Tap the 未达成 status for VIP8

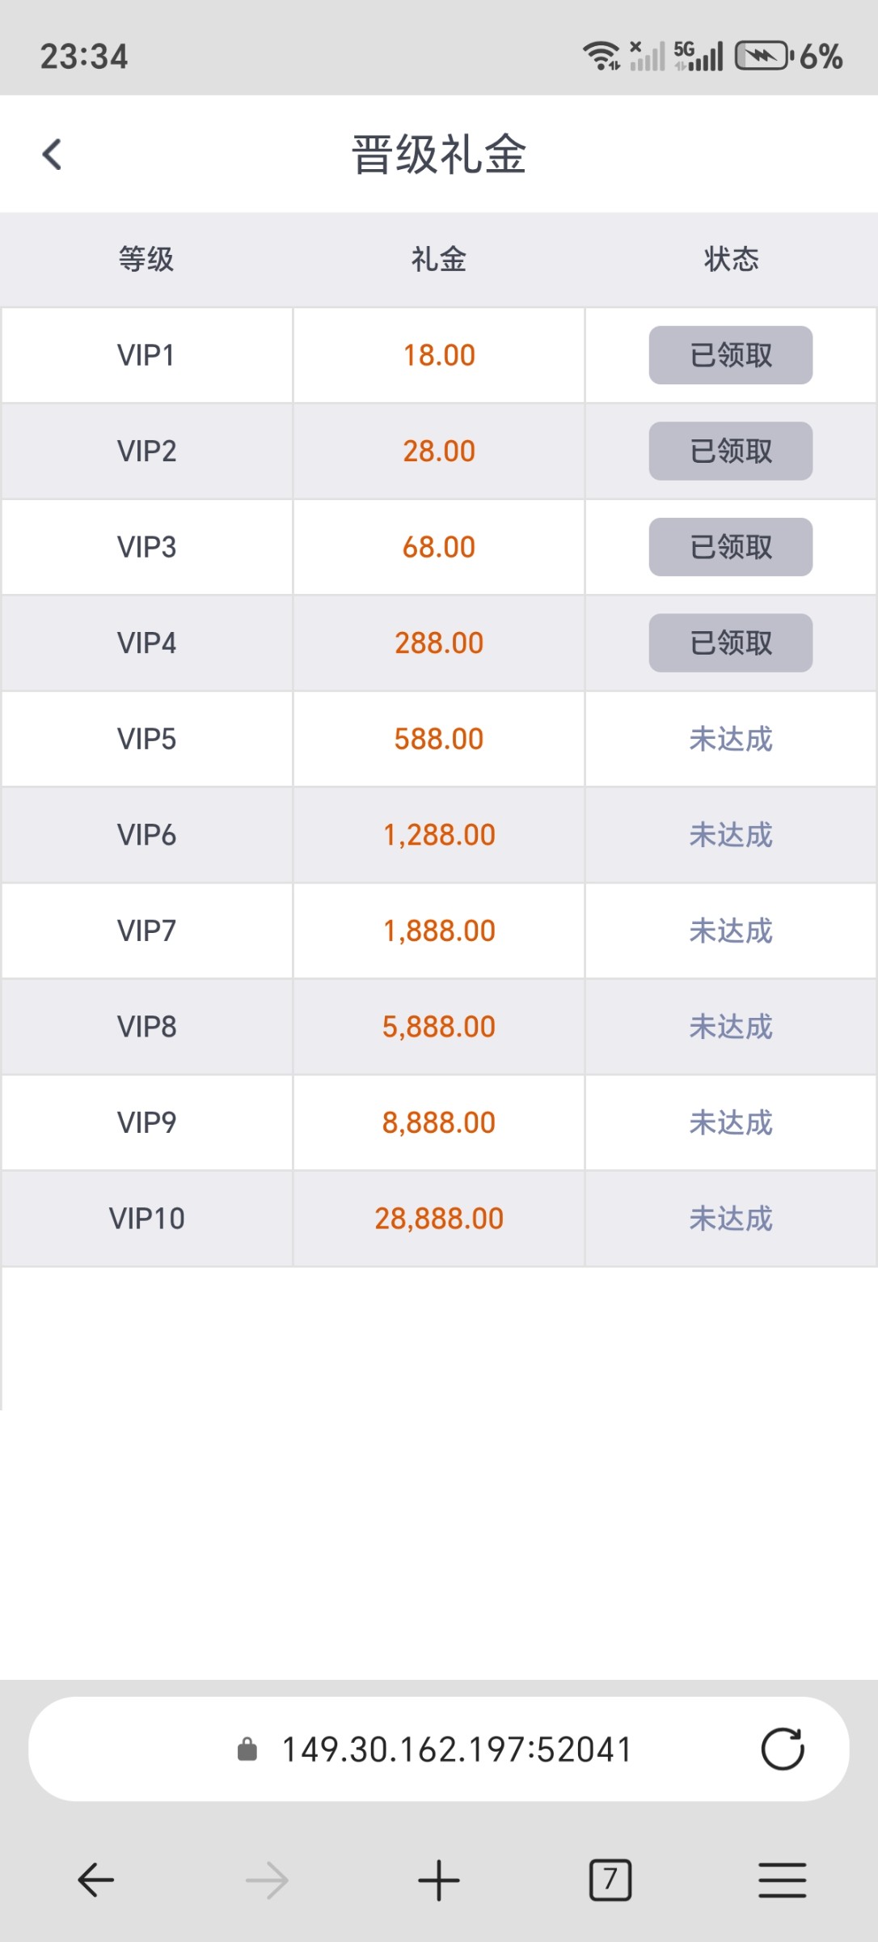point(730,1027)
